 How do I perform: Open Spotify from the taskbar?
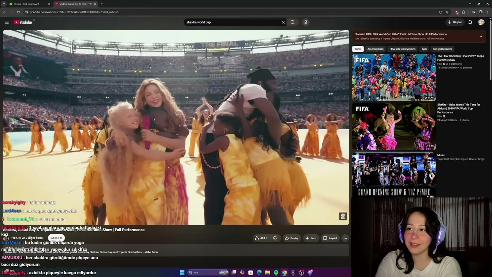[x=276, y=272]
